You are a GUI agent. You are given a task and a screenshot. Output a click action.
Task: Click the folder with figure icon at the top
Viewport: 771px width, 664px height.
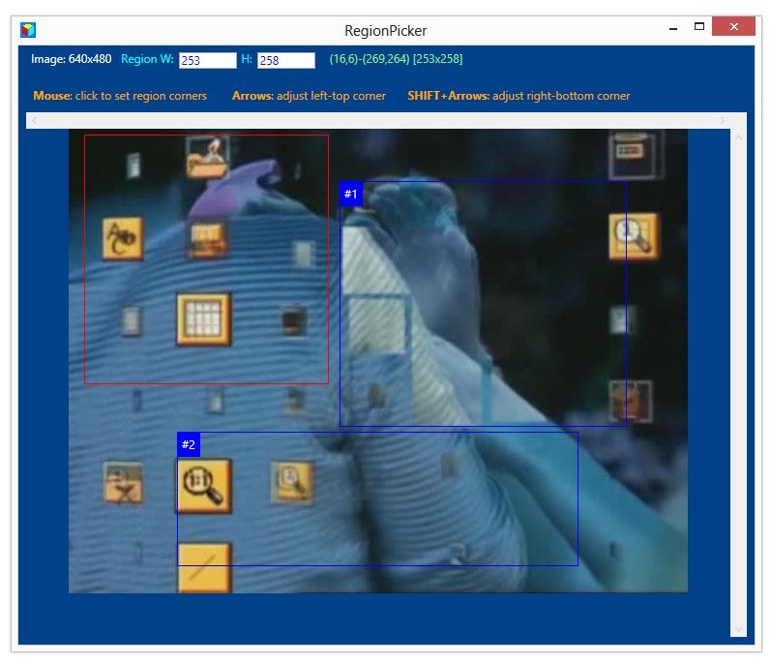pyautogui.click(x=207, y=158)
